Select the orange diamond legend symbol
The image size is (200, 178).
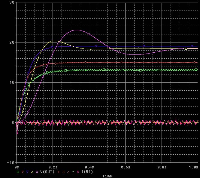23,172
